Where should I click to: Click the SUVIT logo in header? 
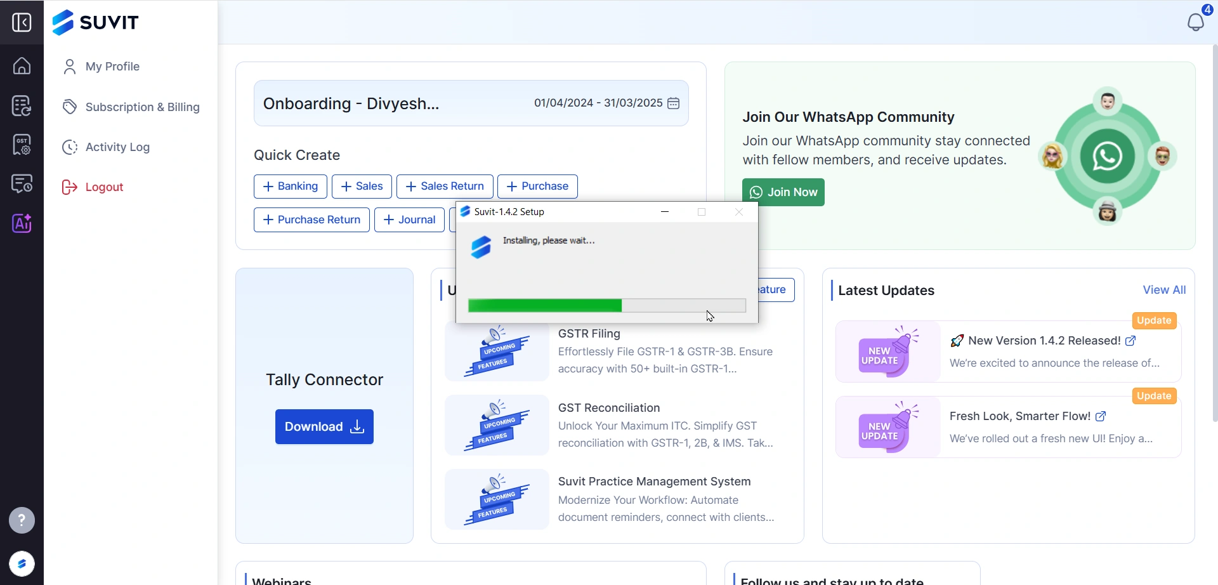pyautogui.click(x=95, y=22)
